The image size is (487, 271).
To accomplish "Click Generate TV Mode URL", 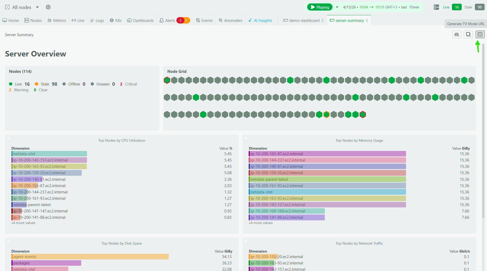I will (x=465, y=23).
